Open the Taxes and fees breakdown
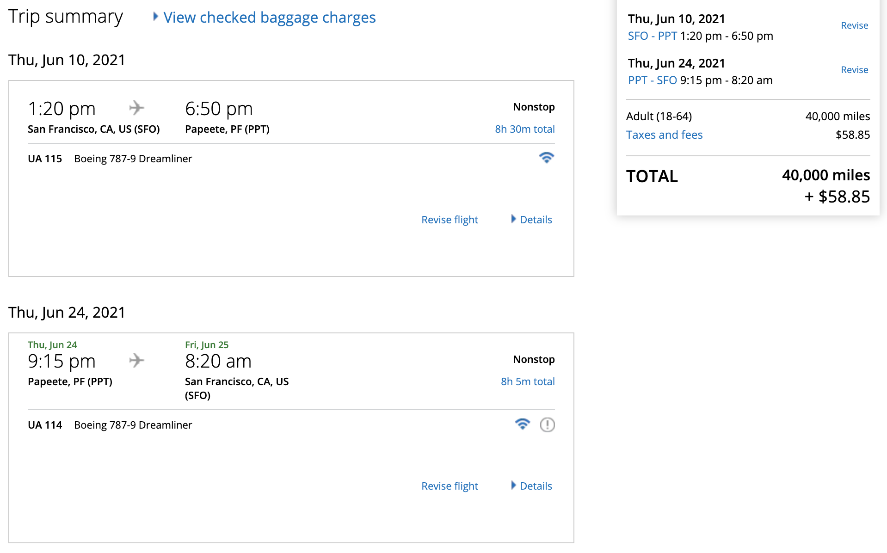Image resolution: width=887 pixels, height=553 pixels. point(664,135)
